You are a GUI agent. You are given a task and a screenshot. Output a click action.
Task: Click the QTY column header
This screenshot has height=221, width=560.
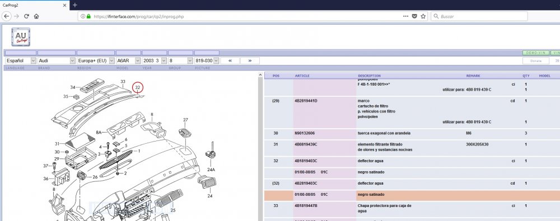pyautogui.click(x=526, y=76)
